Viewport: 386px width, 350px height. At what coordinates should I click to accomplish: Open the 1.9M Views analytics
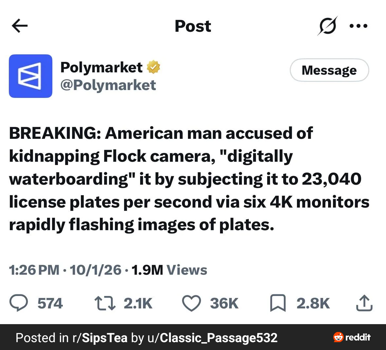pos(169,270)
